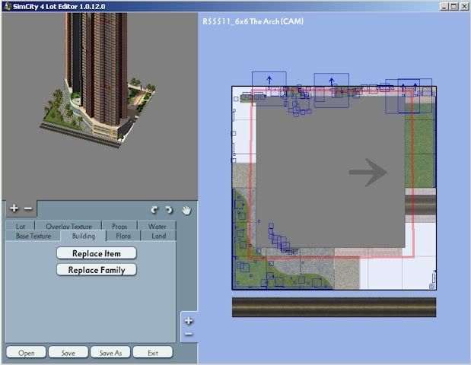471x365 pixels.
Task: Click the road strip below the lot
Action: (334, 307)
